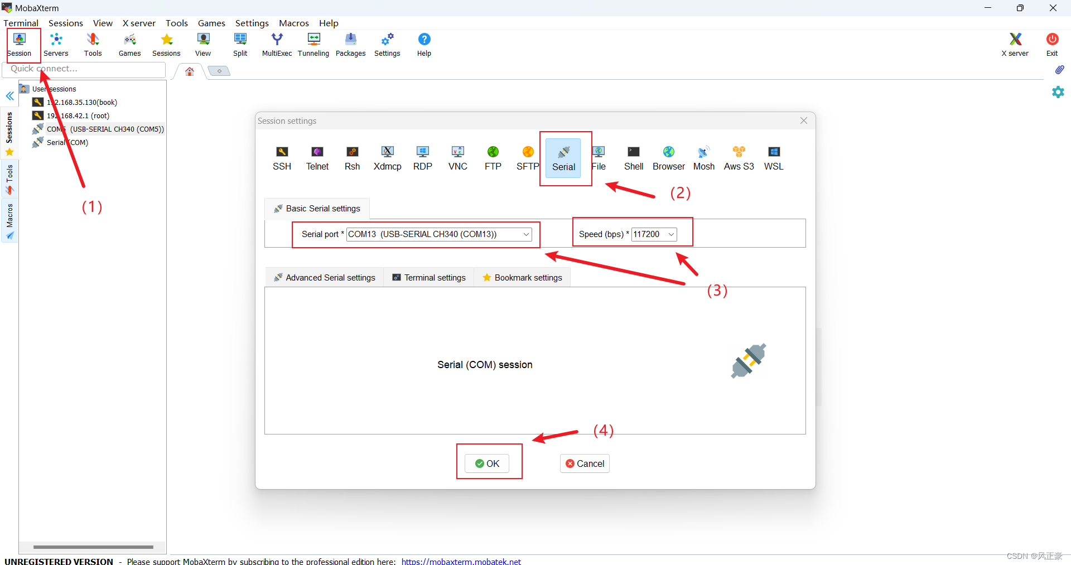Select the Xdmcp session type

point(388,158)
